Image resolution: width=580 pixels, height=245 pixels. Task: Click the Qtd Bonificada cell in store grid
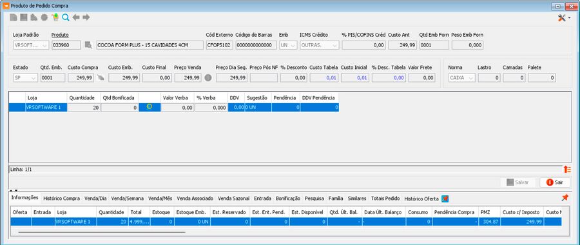pos(120,107)
